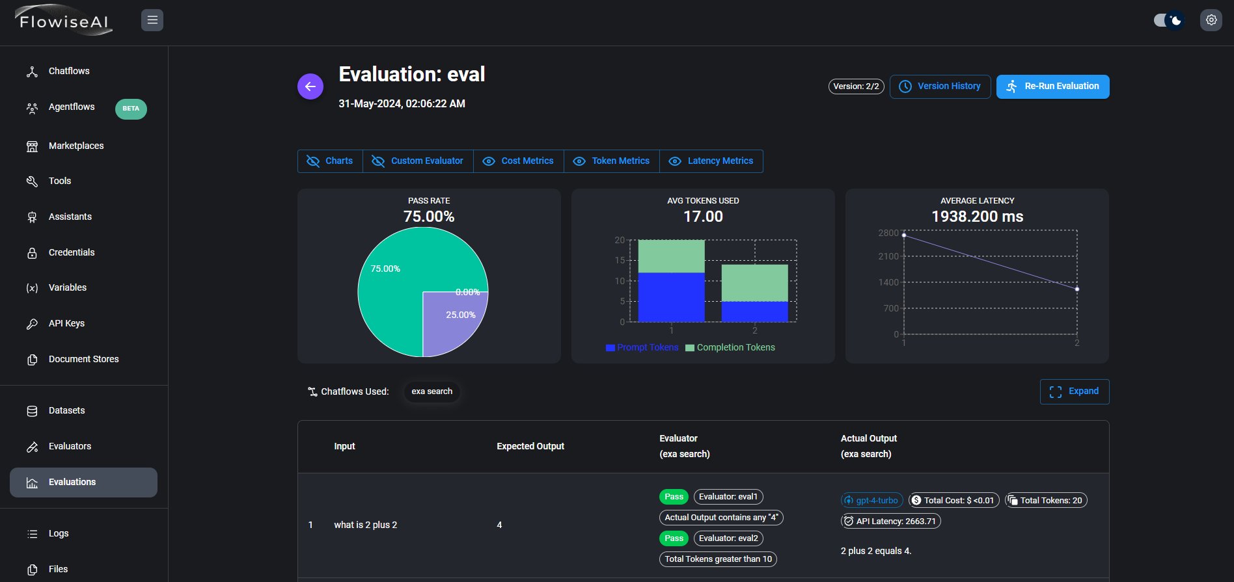The height and width of the screenshot is (582, 1234).
Task: Open Version History
Action: point(940,86)
